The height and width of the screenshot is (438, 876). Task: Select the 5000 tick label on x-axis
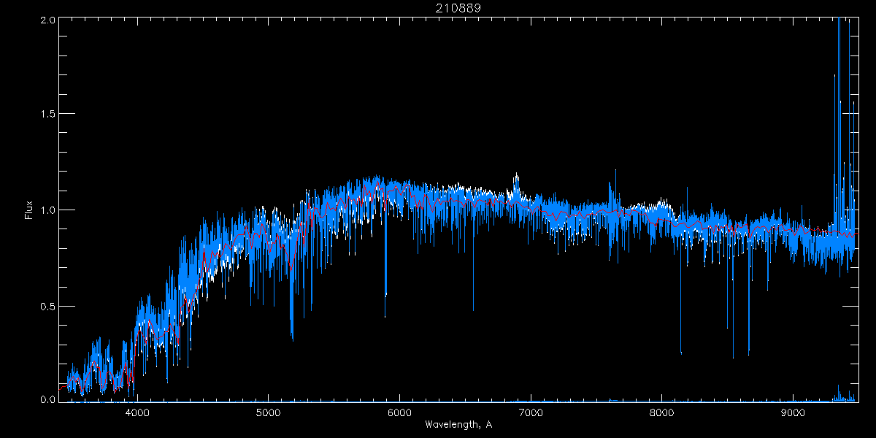(269, 412)
